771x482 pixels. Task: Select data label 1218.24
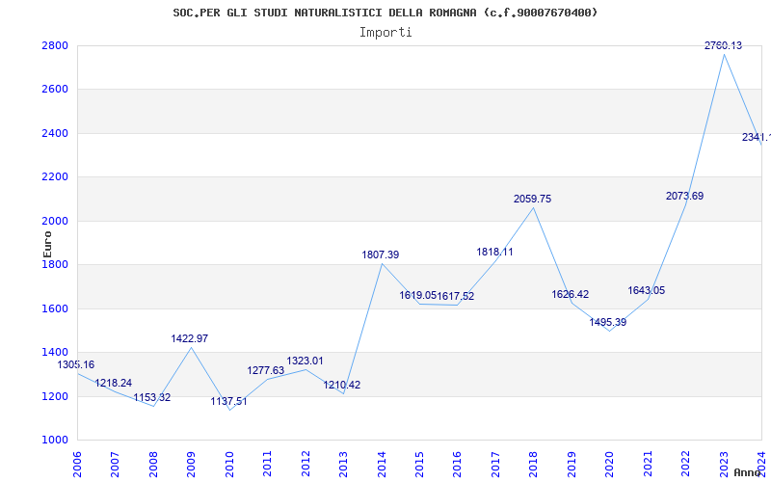(113, 383)
